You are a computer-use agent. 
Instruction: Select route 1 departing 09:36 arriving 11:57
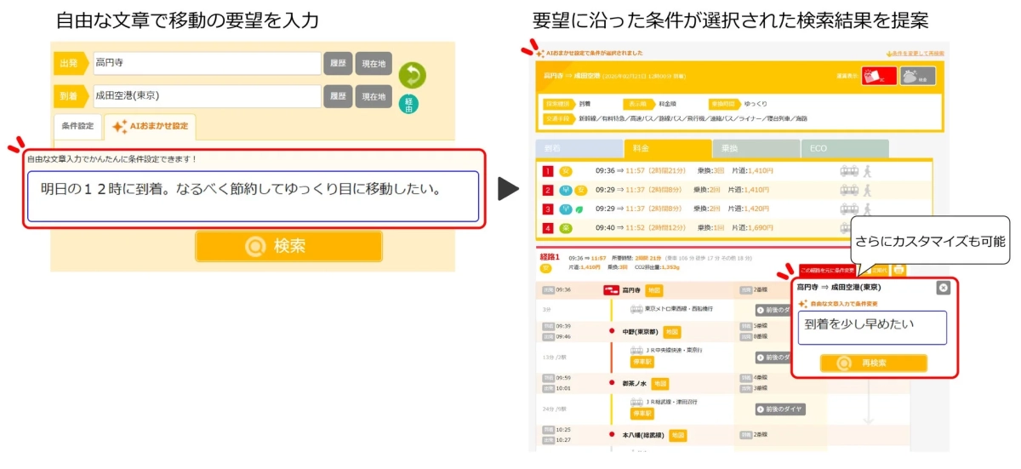(x=734, y=171)
